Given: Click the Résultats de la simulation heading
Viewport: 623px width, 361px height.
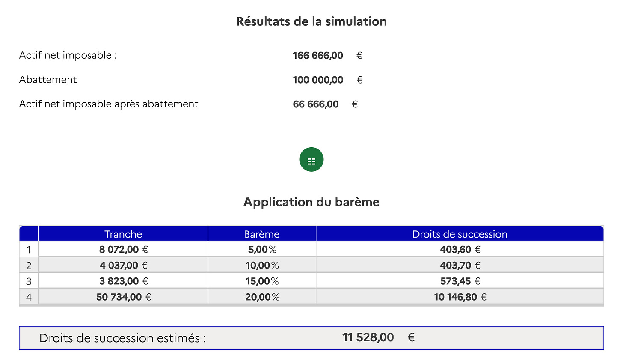Looking at the screenshot, I should click(311, 21).
